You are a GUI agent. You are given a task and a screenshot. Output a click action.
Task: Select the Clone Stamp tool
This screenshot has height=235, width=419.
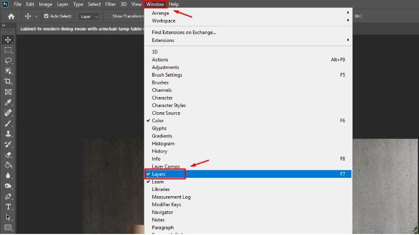tap(8, 134)
